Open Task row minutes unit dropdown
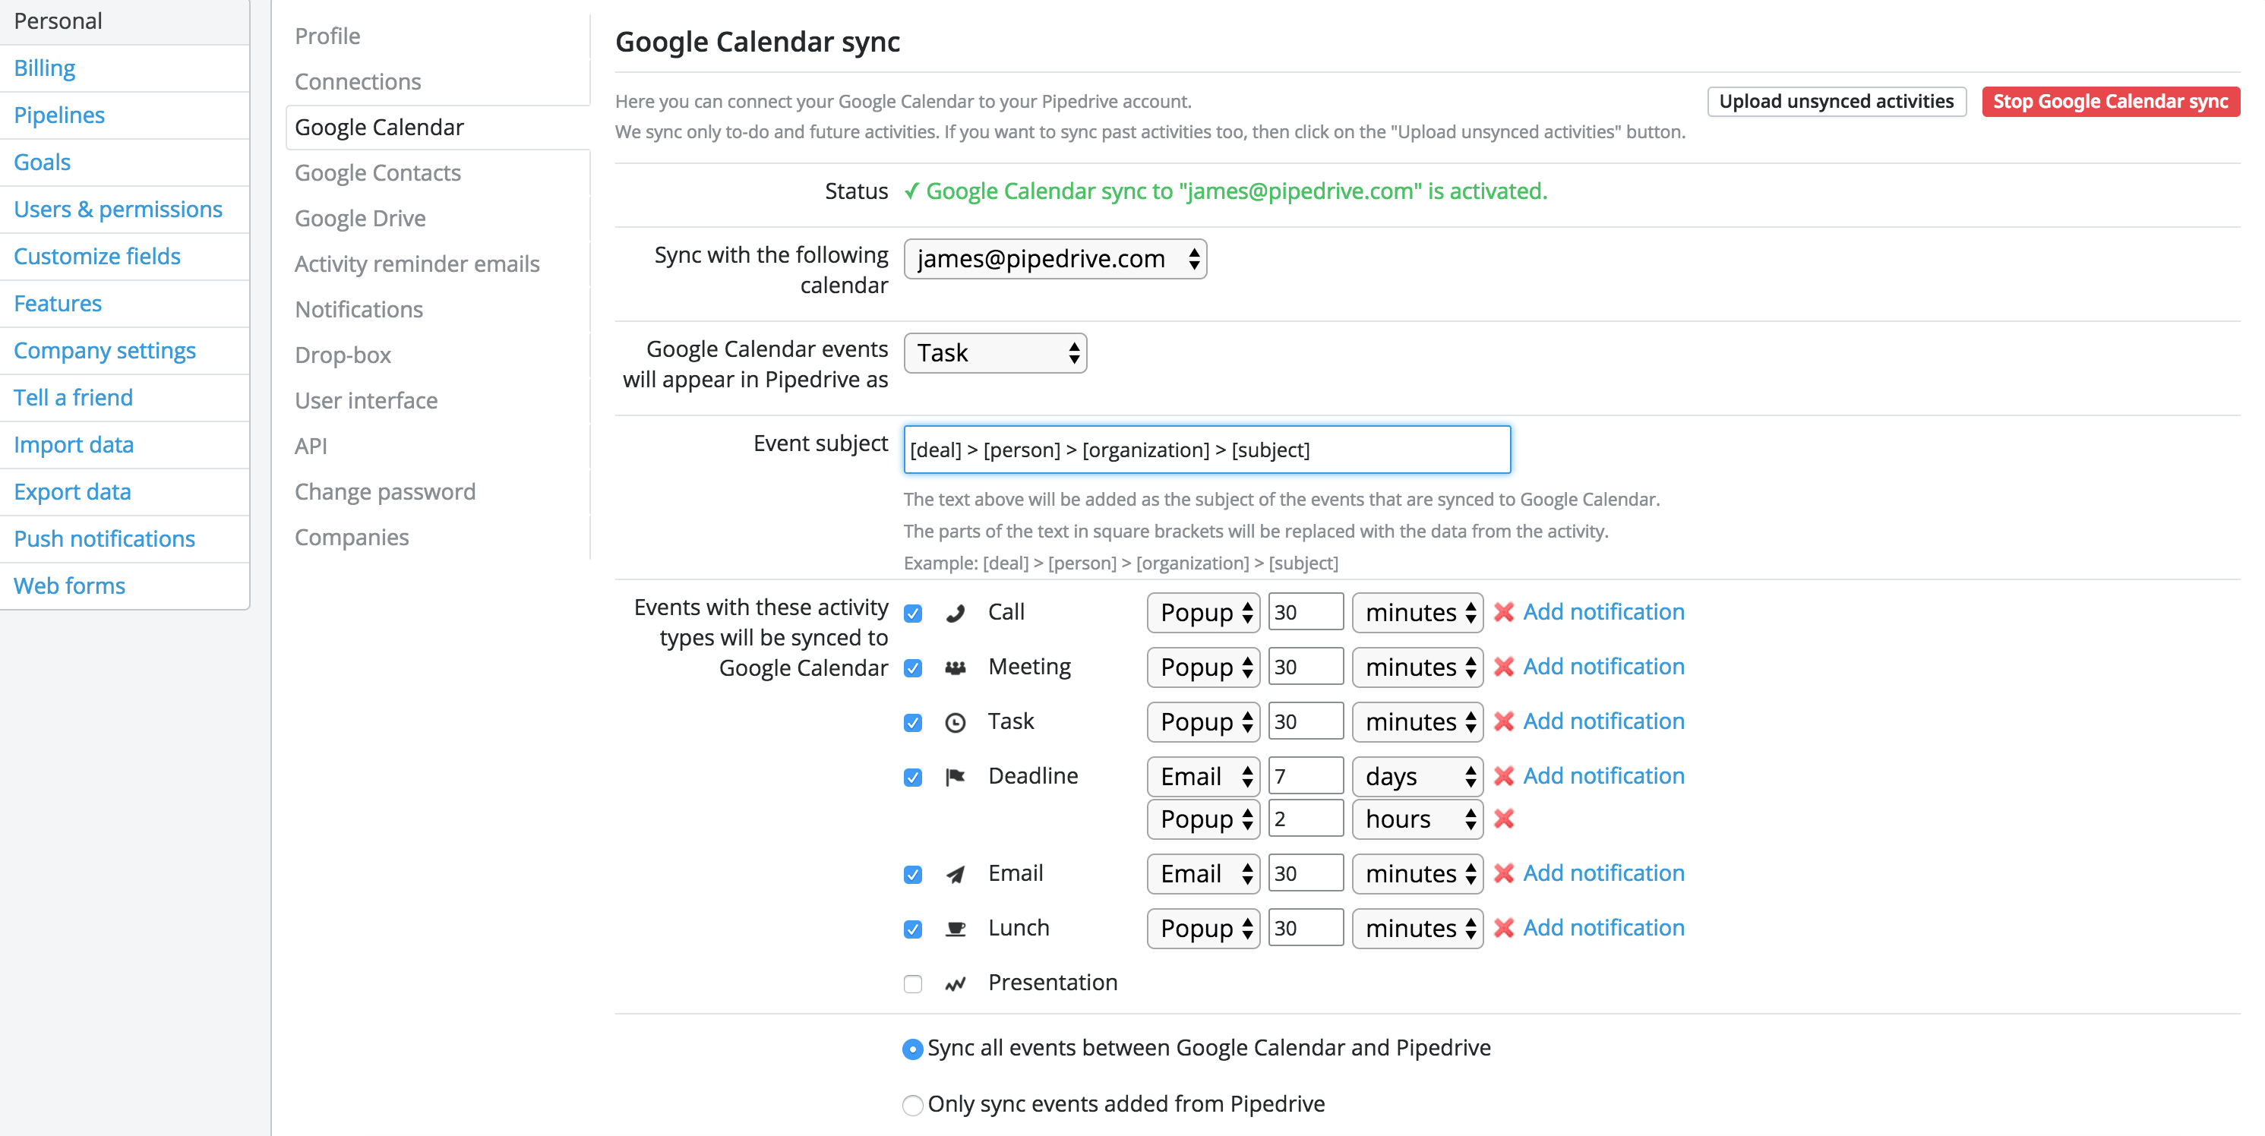The height and width of the screenshot is (1136, 2265). [x=1417, y=721]
